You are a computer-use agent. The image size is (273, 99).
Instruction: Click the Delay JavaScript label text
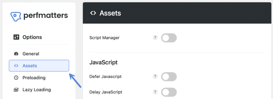[x=106, y=92]
